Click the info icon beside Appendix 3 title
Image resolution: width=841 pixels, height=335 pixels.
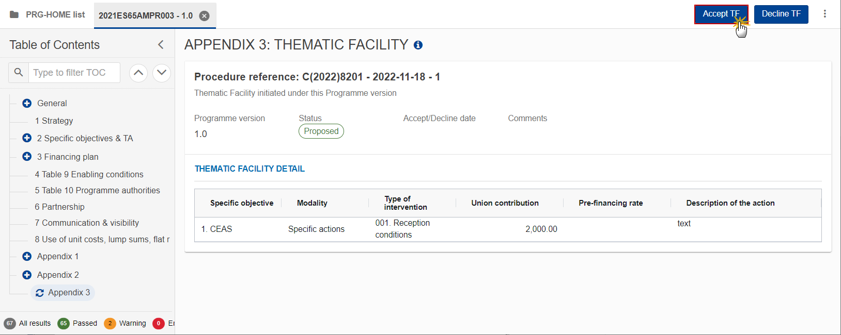coord(418,45)
